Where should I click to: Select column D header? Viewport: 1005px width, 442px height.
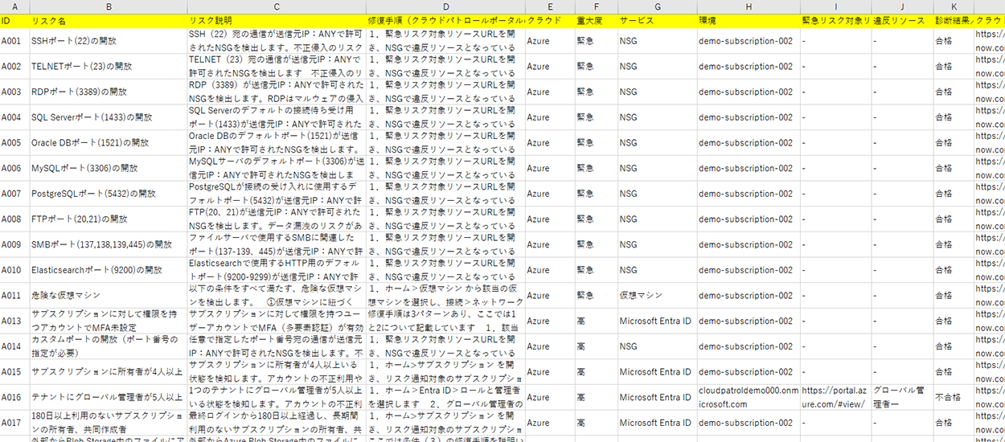pyautogui.click(x=445, y=6)
